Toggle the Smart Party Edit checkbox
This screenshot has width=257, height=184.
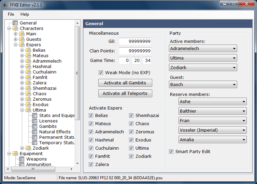point(171,151)
